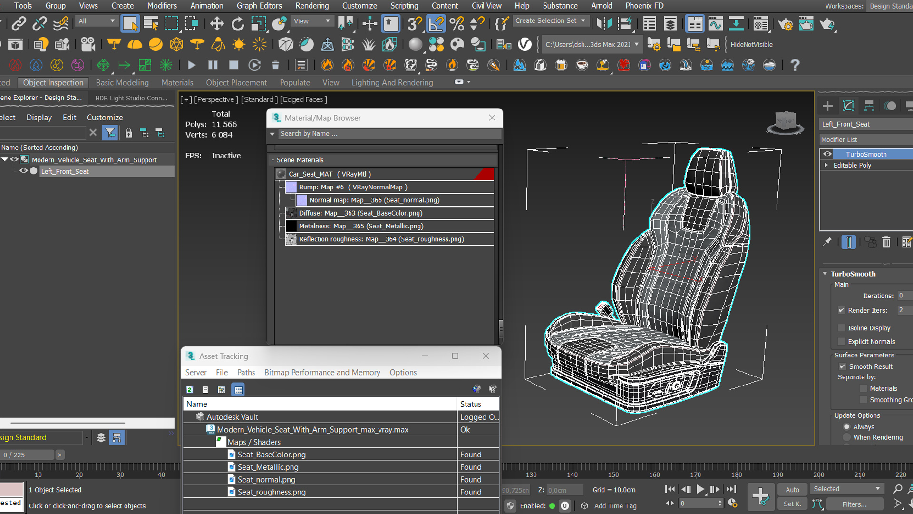Viewport: 913px width, 514px height.
Task: Open the All selection filter dropdown
Action: pos(97,21)
